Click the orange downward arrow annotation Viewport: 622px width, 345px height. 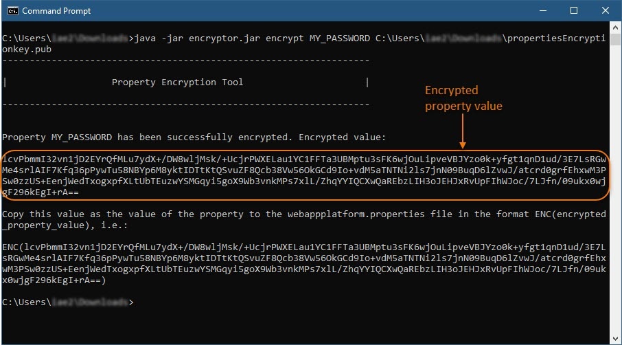click(x=463, y=131)
